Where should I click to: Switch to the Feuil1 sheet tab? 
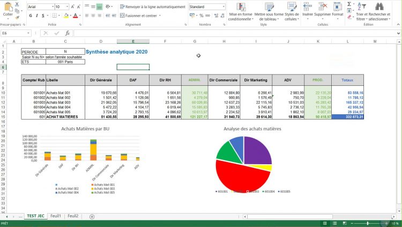pyautogui.click(x=56, y=216)
